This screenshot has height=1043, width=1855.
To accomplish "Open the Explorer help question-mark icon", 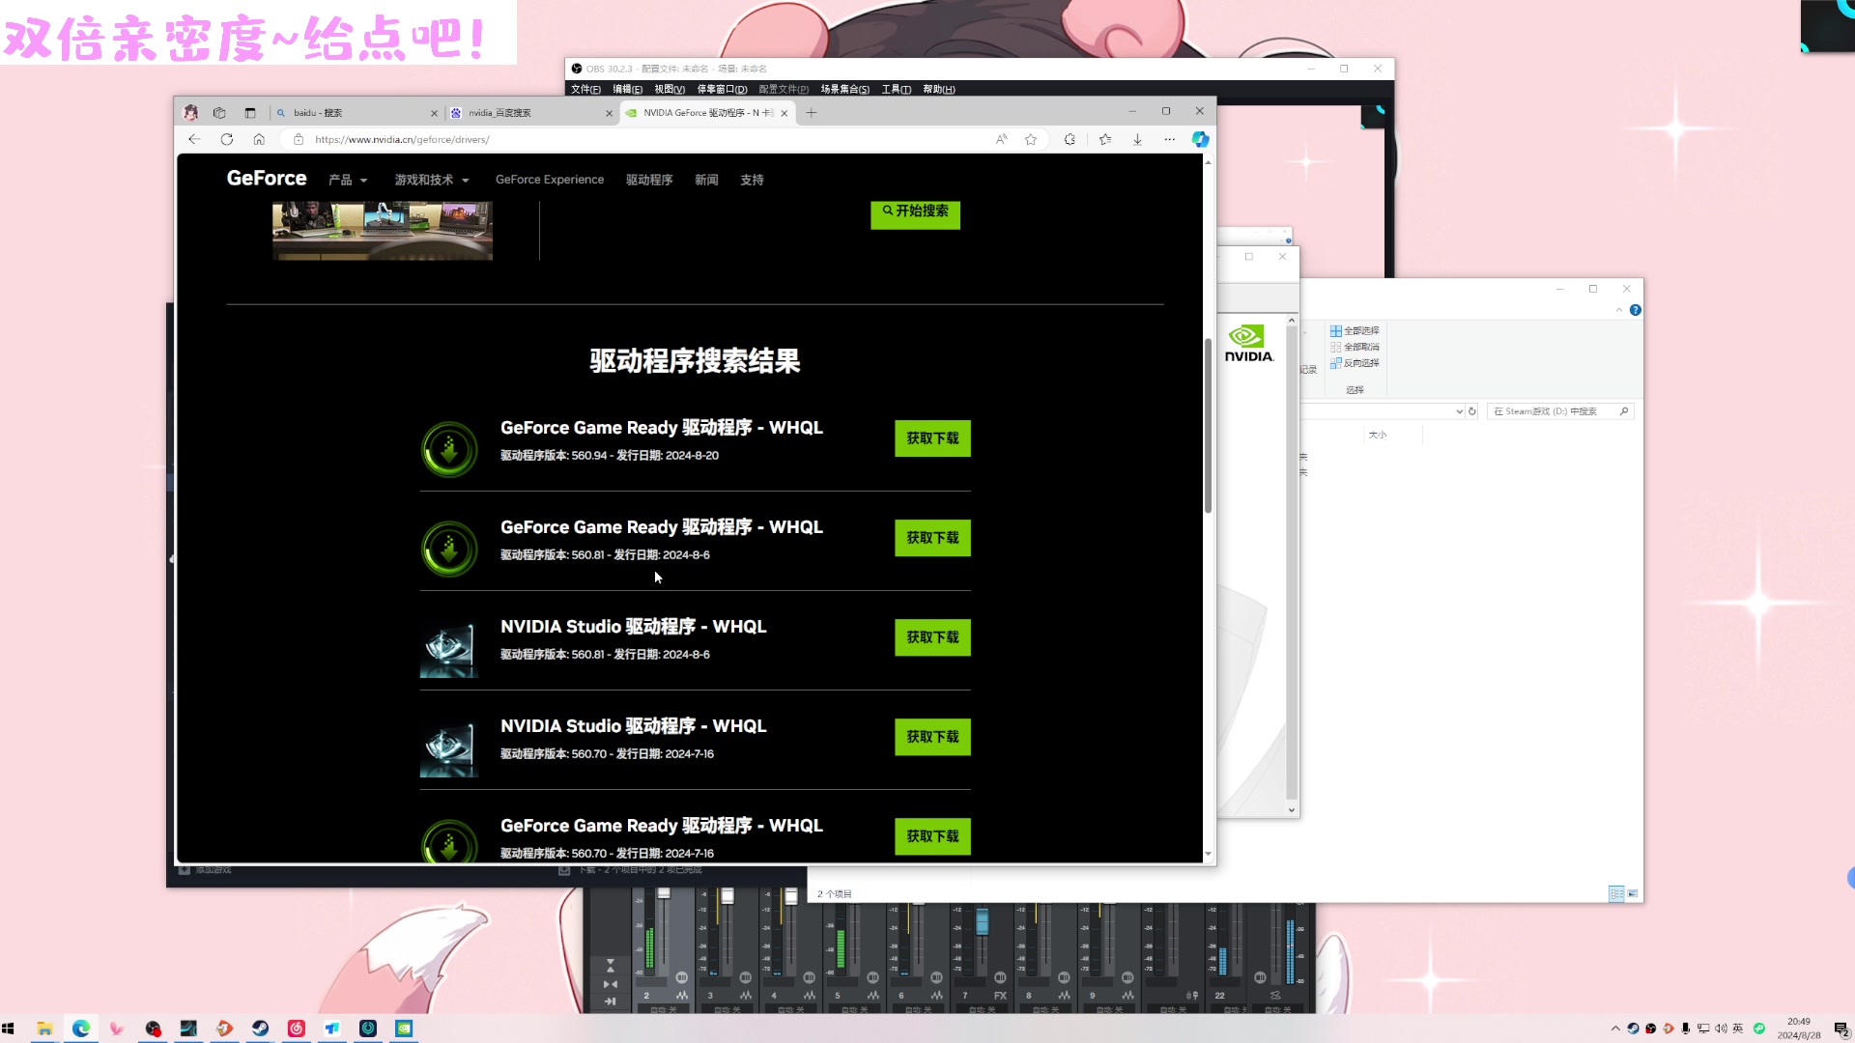I will (1635, 310).
